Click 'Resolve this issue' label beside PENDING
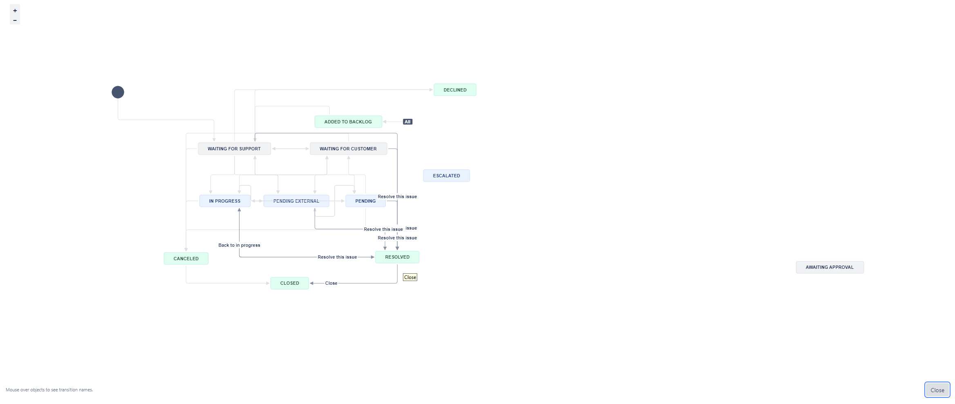955x404 pixels. tap(397, 196)
